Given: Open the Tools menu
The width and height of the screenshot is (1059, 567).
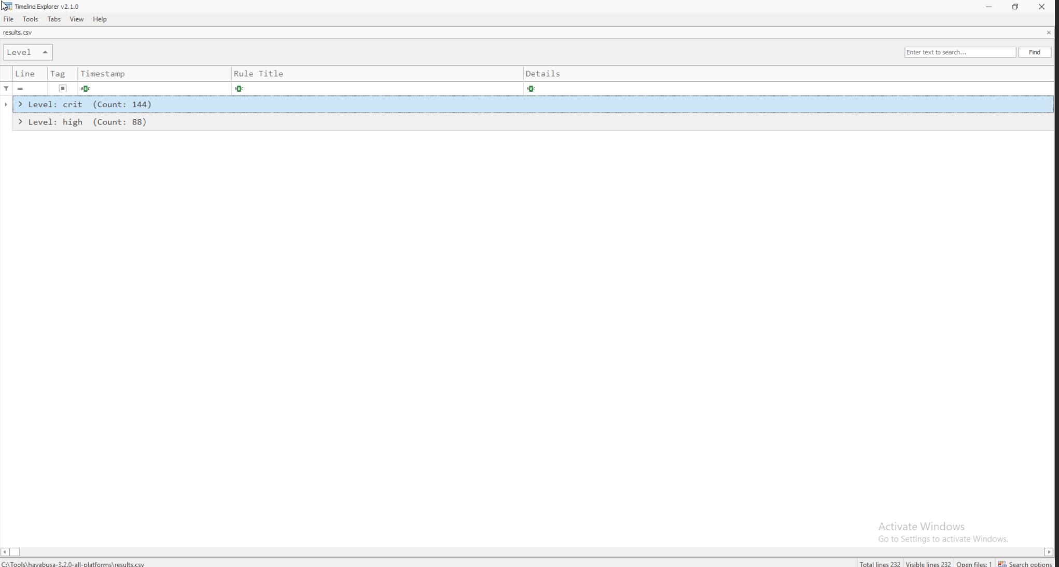Looking at the screenshot, I should coord(30,19).
